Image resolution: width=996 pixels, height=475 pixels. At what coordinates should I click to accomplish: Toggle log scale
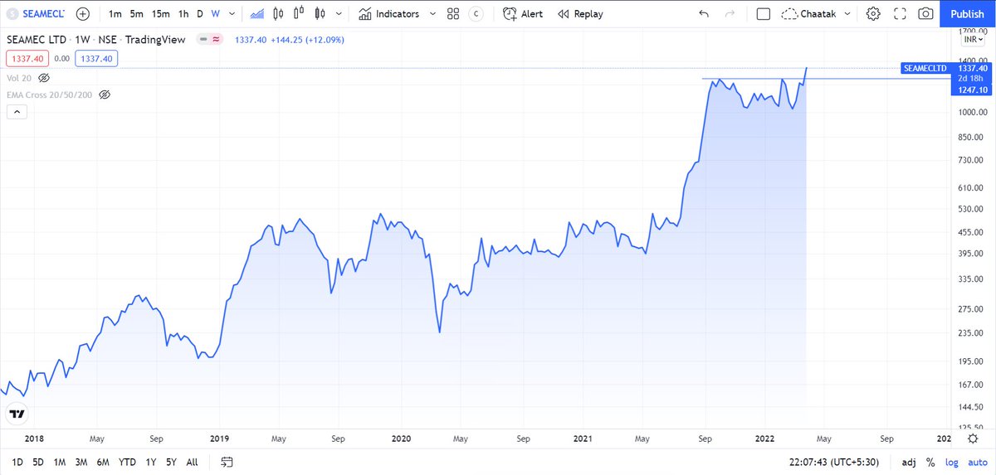tap(950, 462)
